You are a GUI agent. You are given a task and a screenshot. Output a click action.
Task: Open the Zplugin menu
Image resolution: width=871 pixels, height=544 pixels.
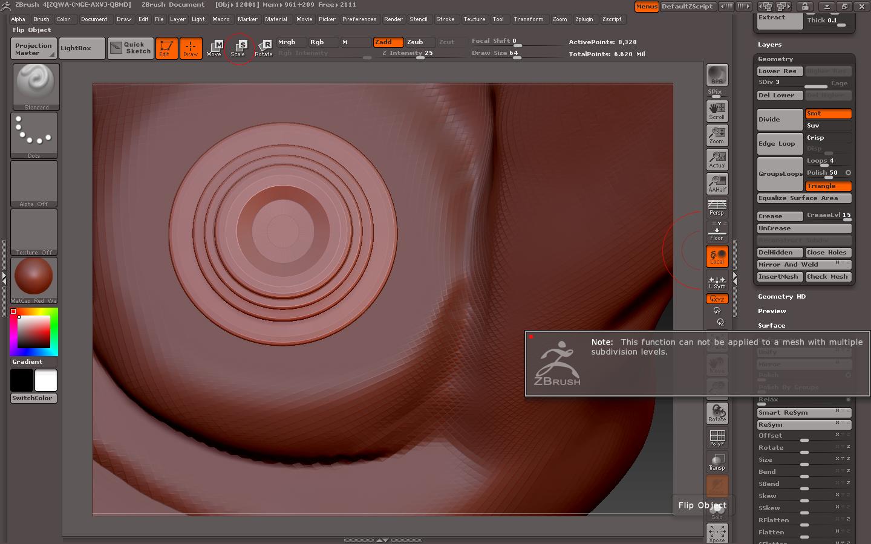tap(584, 19)
